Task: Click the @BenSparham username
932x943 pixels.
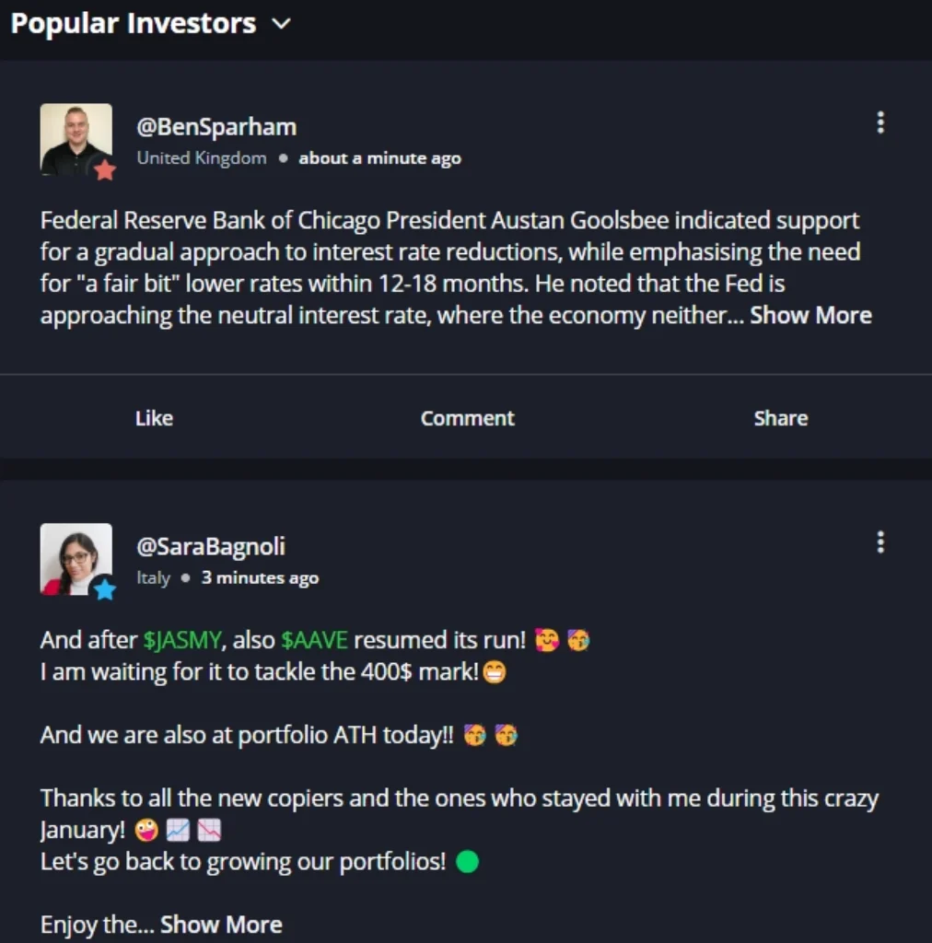Action: (216, 126)
